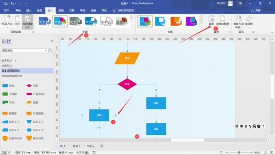Open the Data (数据) ribbon tab
Screen dimensions: 275x155
pyautogui.click(x=61, y=10)
